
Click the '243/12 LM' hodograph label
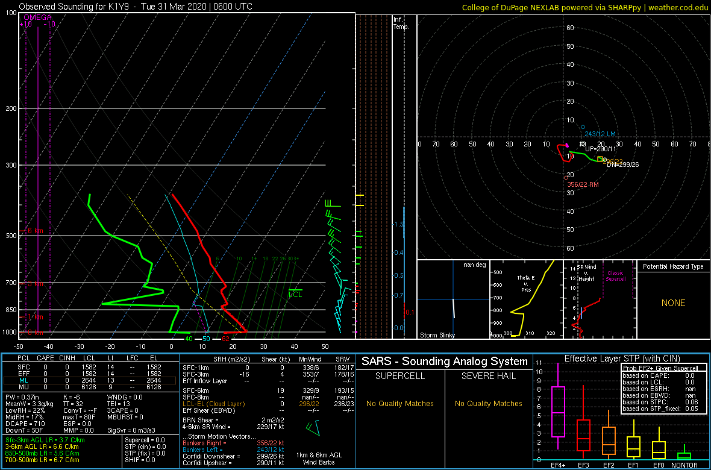coord(600,134)
